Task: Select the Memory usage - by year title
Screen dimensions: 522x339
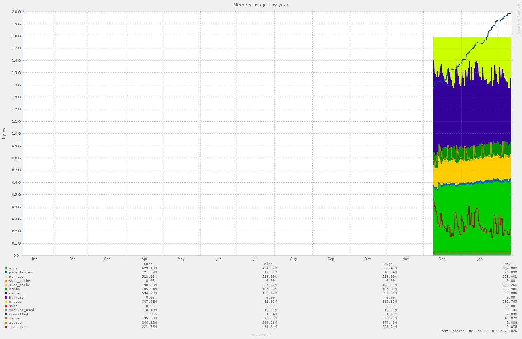Action: 260,5
